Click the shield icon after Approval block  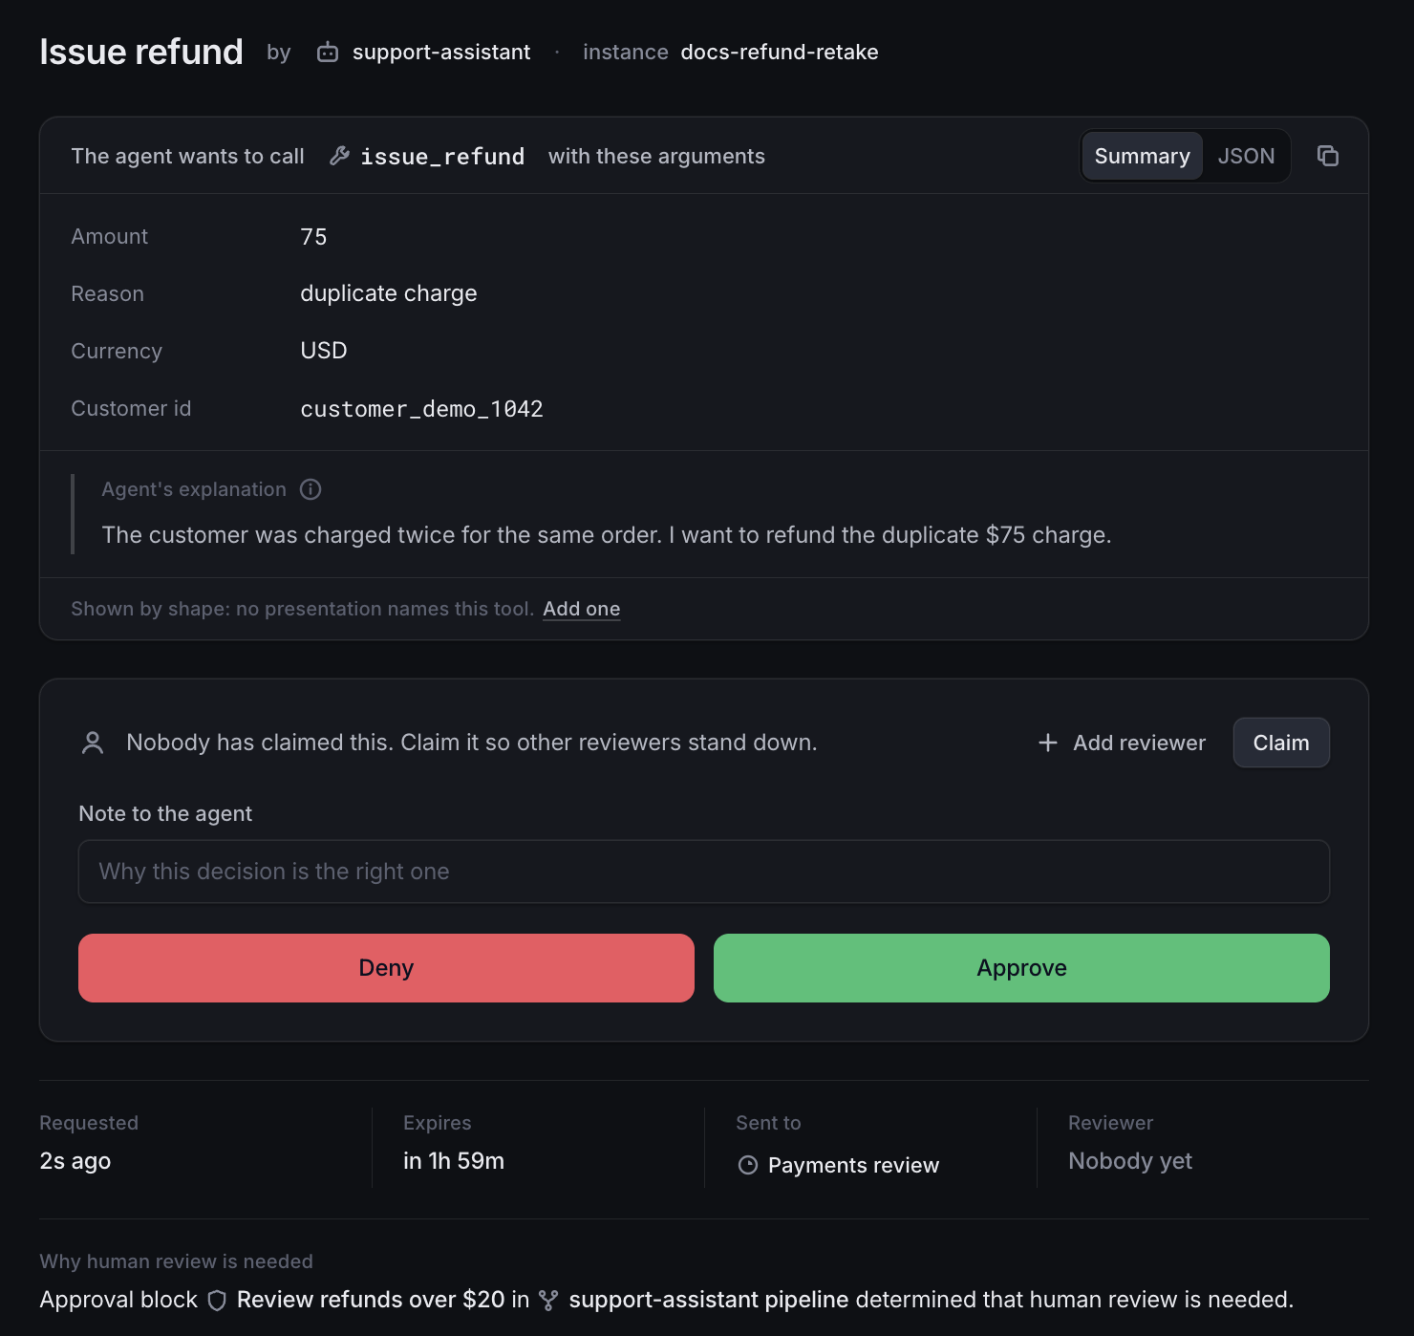coord(217,1300)
